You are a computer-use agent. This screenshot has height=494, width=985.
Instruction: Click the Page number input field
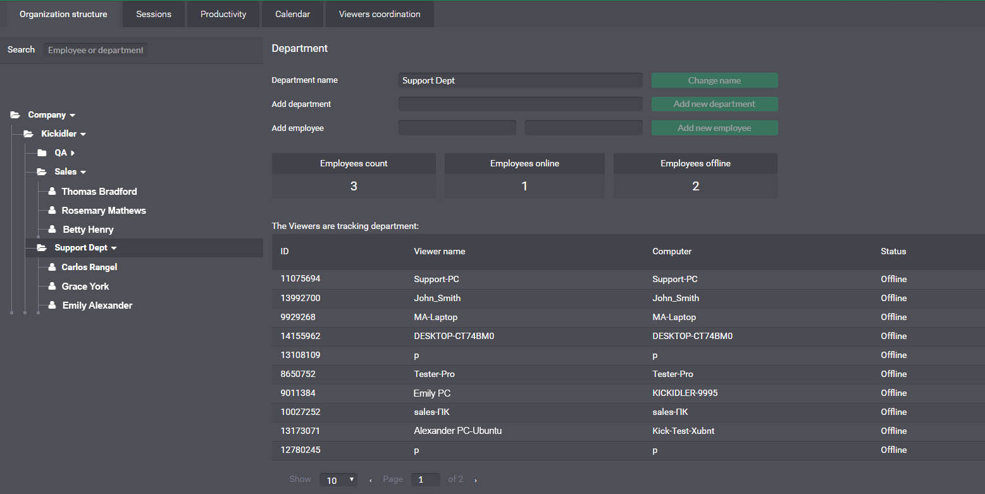coord(425,480)
